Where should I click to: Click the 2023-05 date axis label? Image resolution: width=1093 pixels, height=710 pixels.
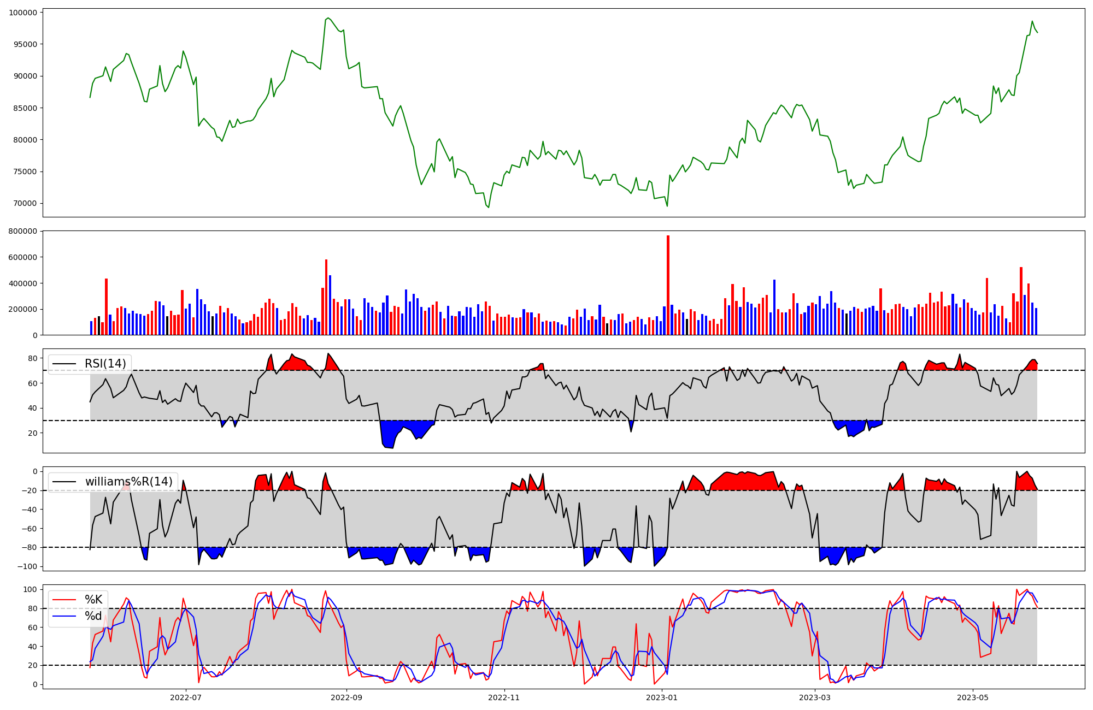pyautogui.click(x=973, y=697)
